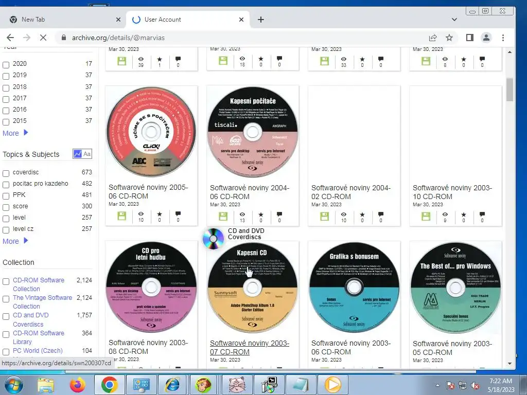Tick the 2015 year checkbox
The image size is (527, 395).
[x=6, y=122]
